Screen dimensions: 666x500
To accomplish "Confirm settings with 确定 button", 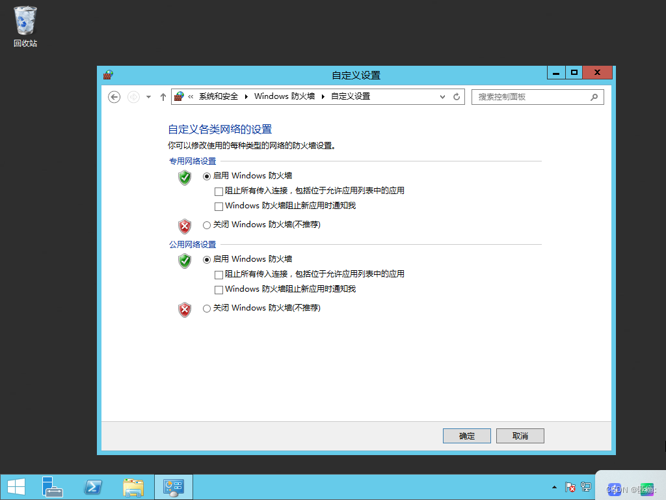I will pyautogui.click(x=467, y=436).
